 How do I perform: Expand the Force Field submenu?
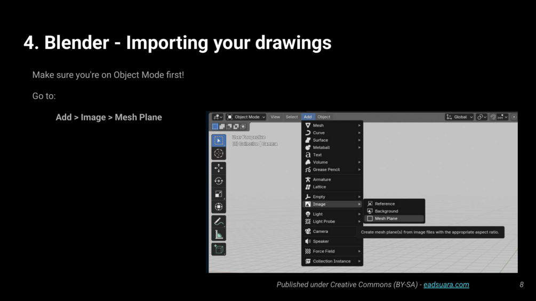coord(332,251)
